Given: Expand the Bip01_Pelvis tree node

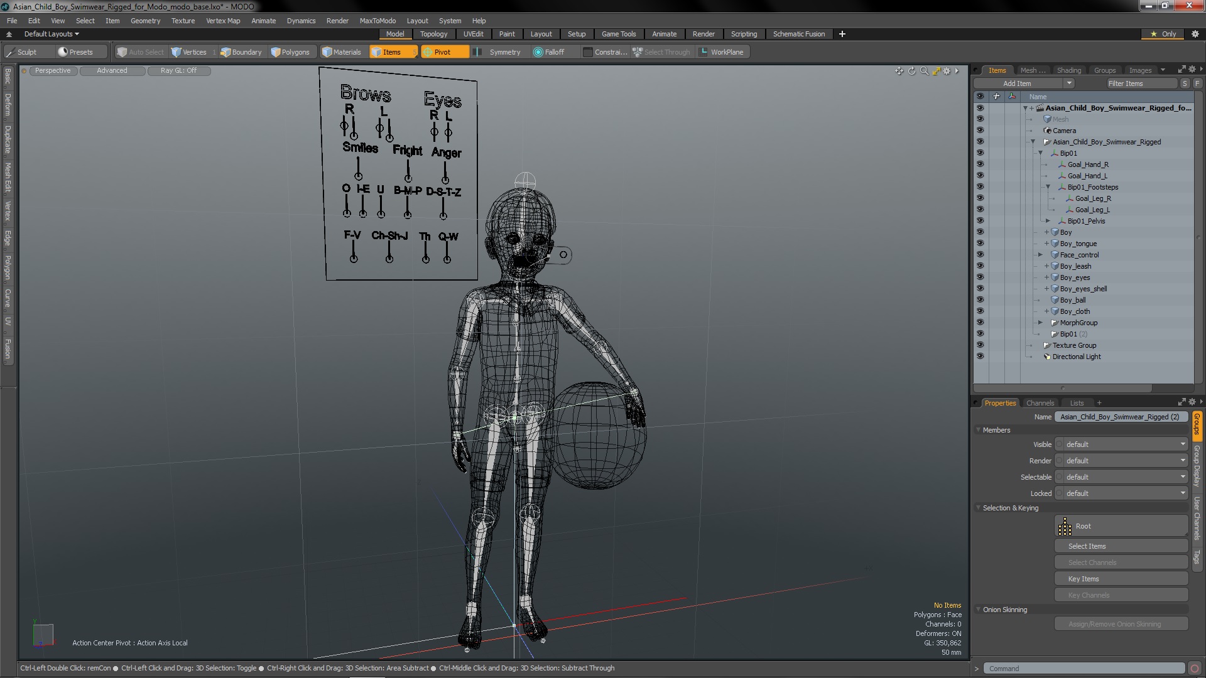Looking at the screenshot, I should [x=1048, y=221].
